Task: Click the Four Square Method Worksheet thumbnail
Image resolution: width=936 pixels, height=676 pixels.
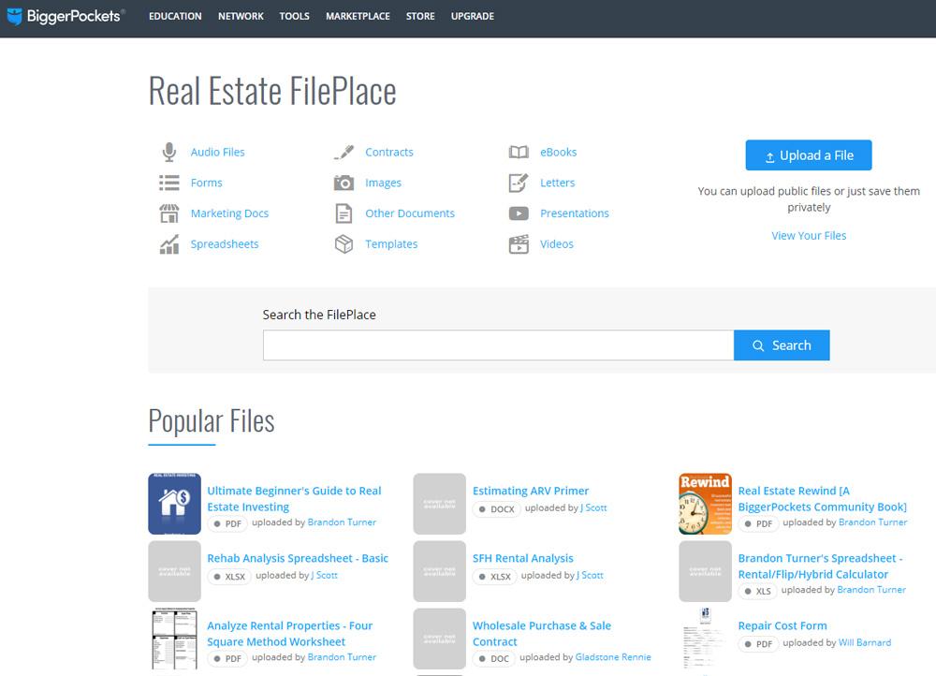Action: pyautogui.click(x=174, y=639)
